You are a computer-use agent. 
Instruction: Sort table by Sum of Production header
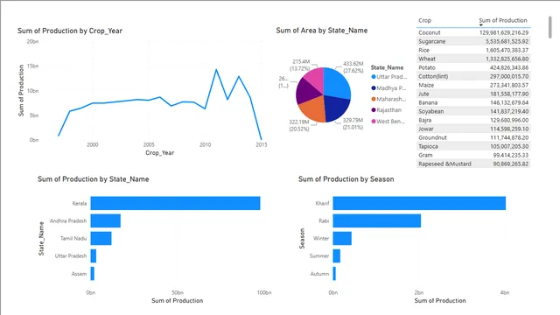[503, 20]
